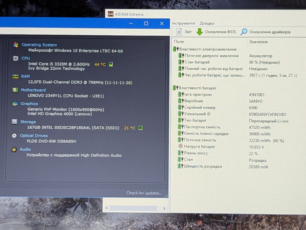This screenshot has width=306, height=230.
Task: Click the value 6590SANYO45N1001
Action: pos(268,114)
